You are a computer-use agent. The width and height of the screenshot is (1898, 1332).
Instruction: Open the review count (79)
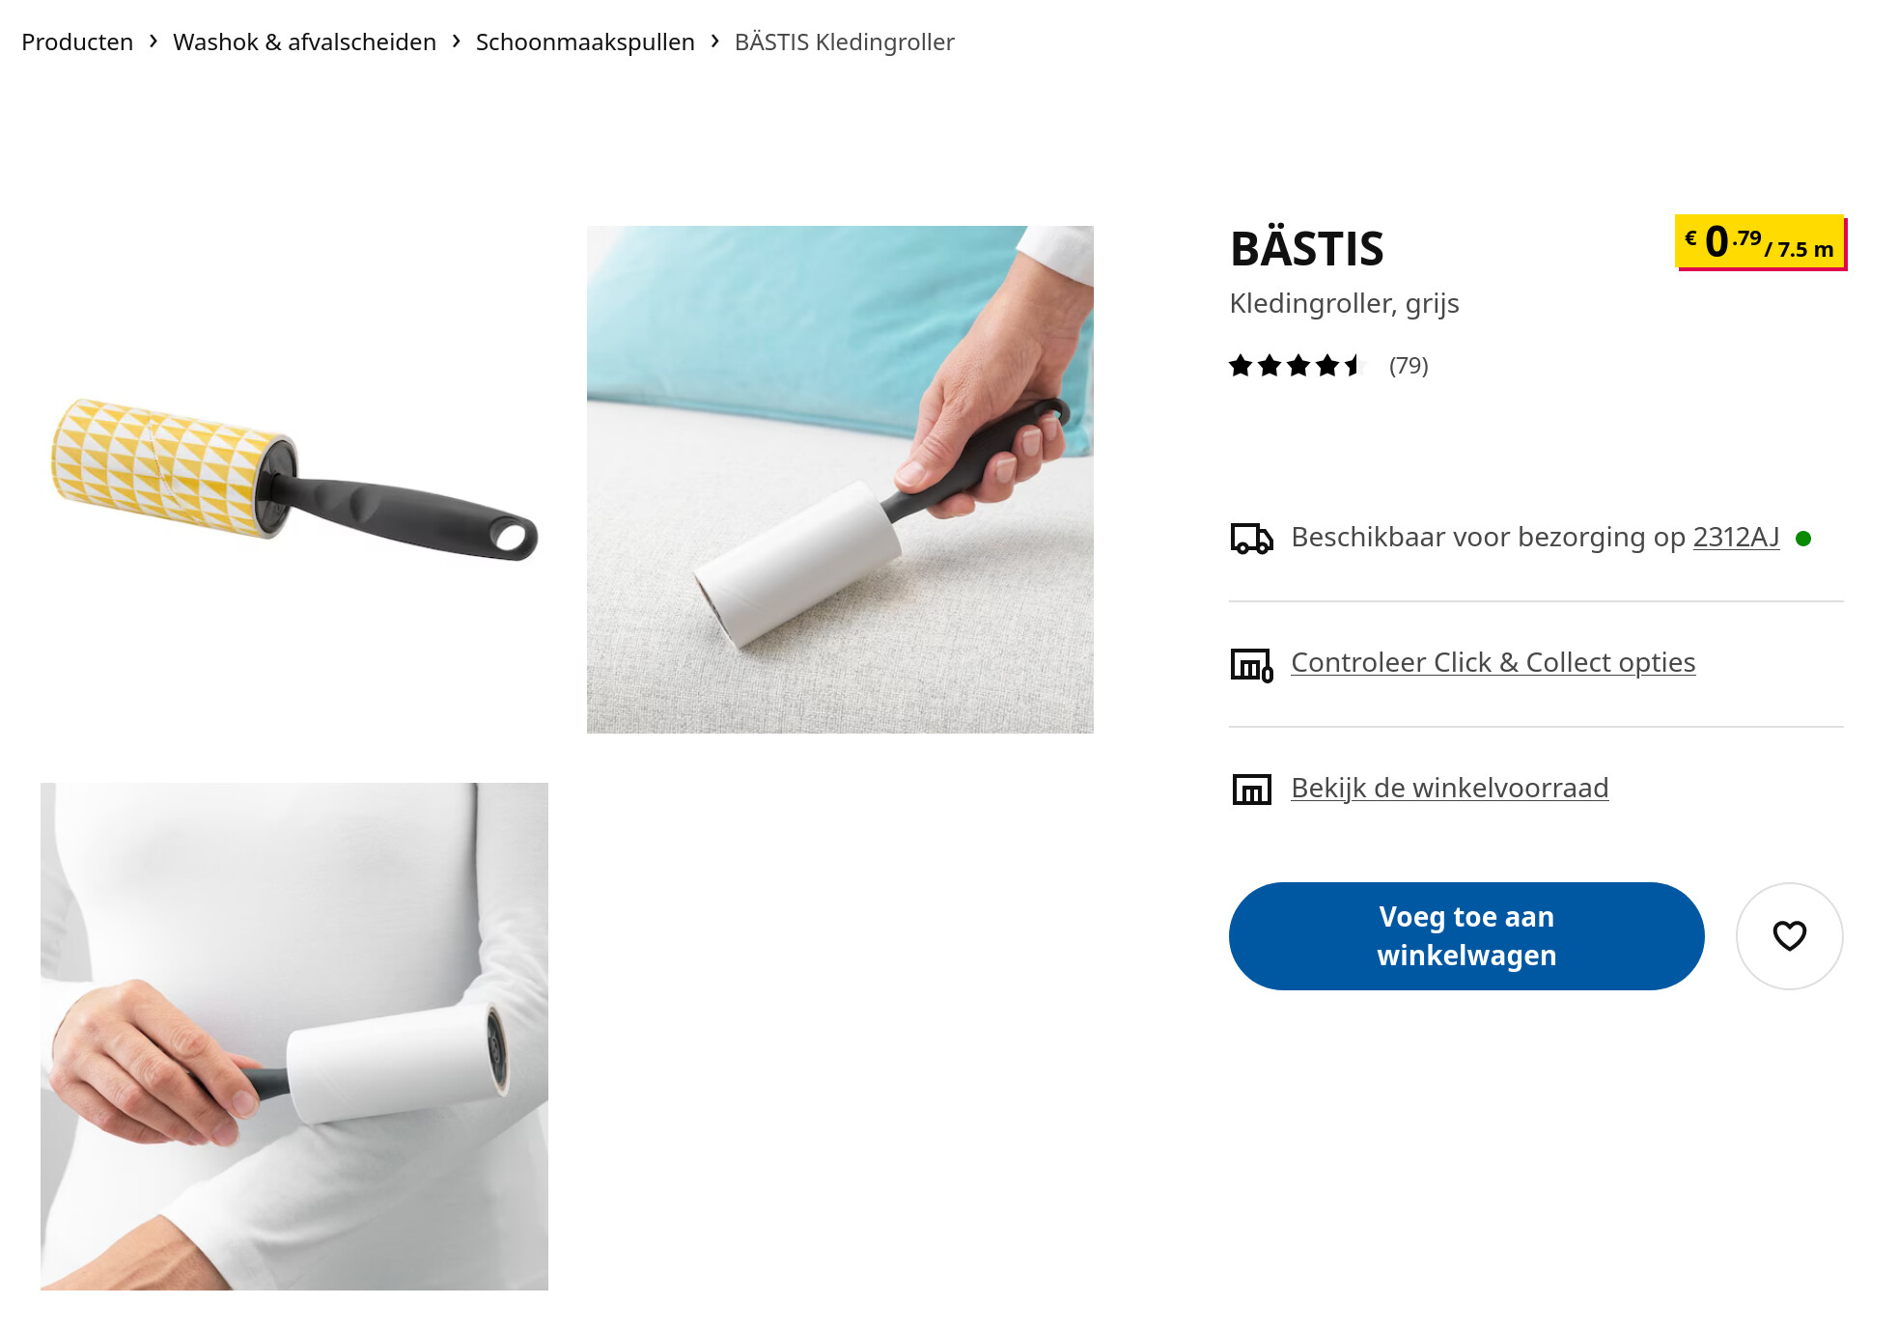1408,366
